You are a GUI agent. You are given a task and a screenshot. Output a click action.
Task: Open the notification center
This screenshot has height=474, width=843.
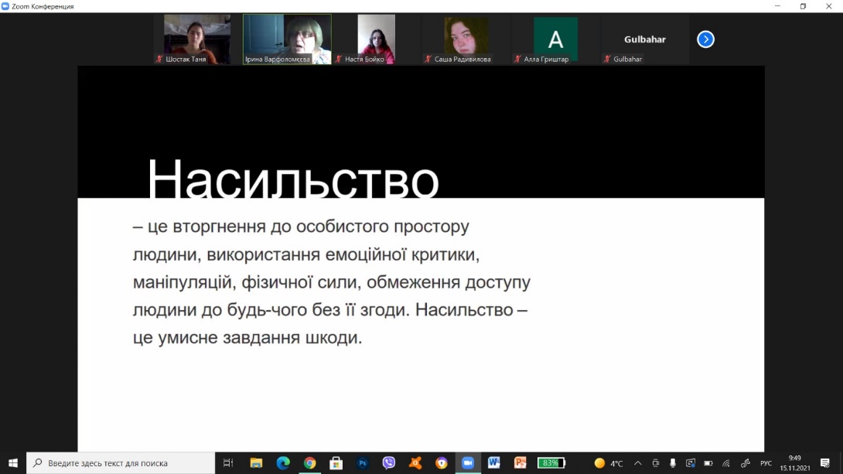(824, 463)
